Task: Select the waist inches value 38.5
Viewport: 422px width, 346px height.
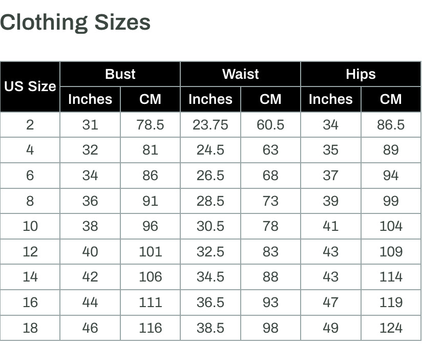Action: point(210,328)
